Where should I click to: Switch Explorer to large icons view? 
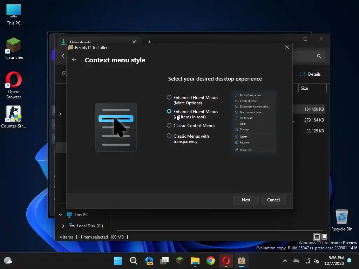[x=324, y=237]
